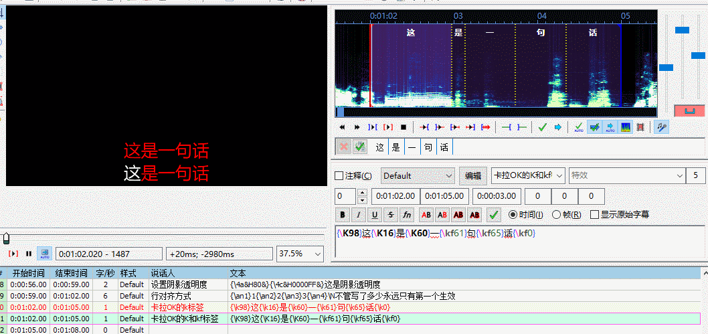The height and width of the screenshot is (334, 708).
Task: Toggle Medusa-style timing shortcuts icon
Action: click(640, 127)
